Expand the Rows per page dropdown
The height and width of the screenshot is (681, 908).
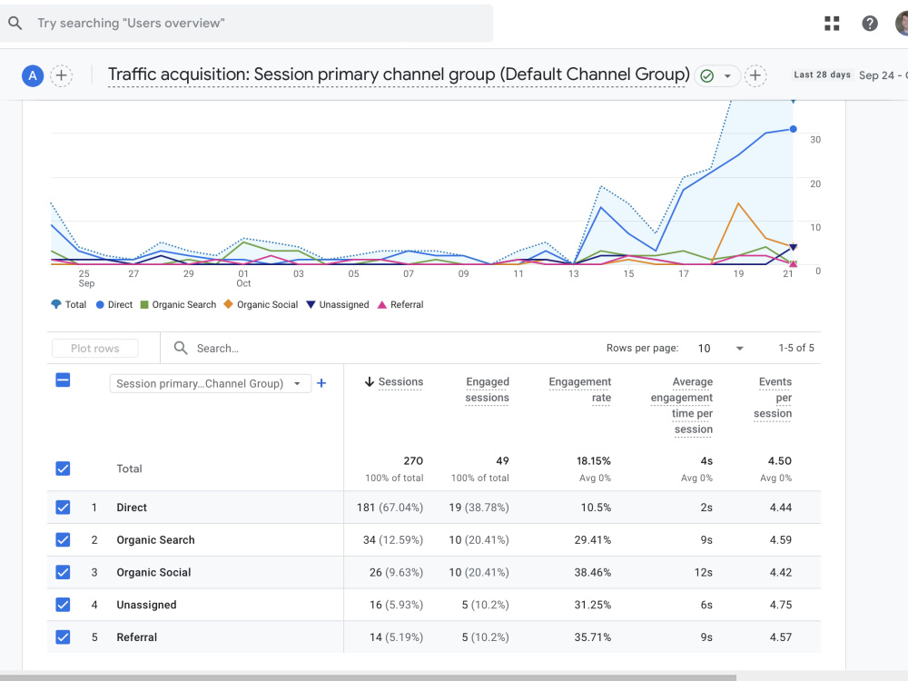pos(720,348)
